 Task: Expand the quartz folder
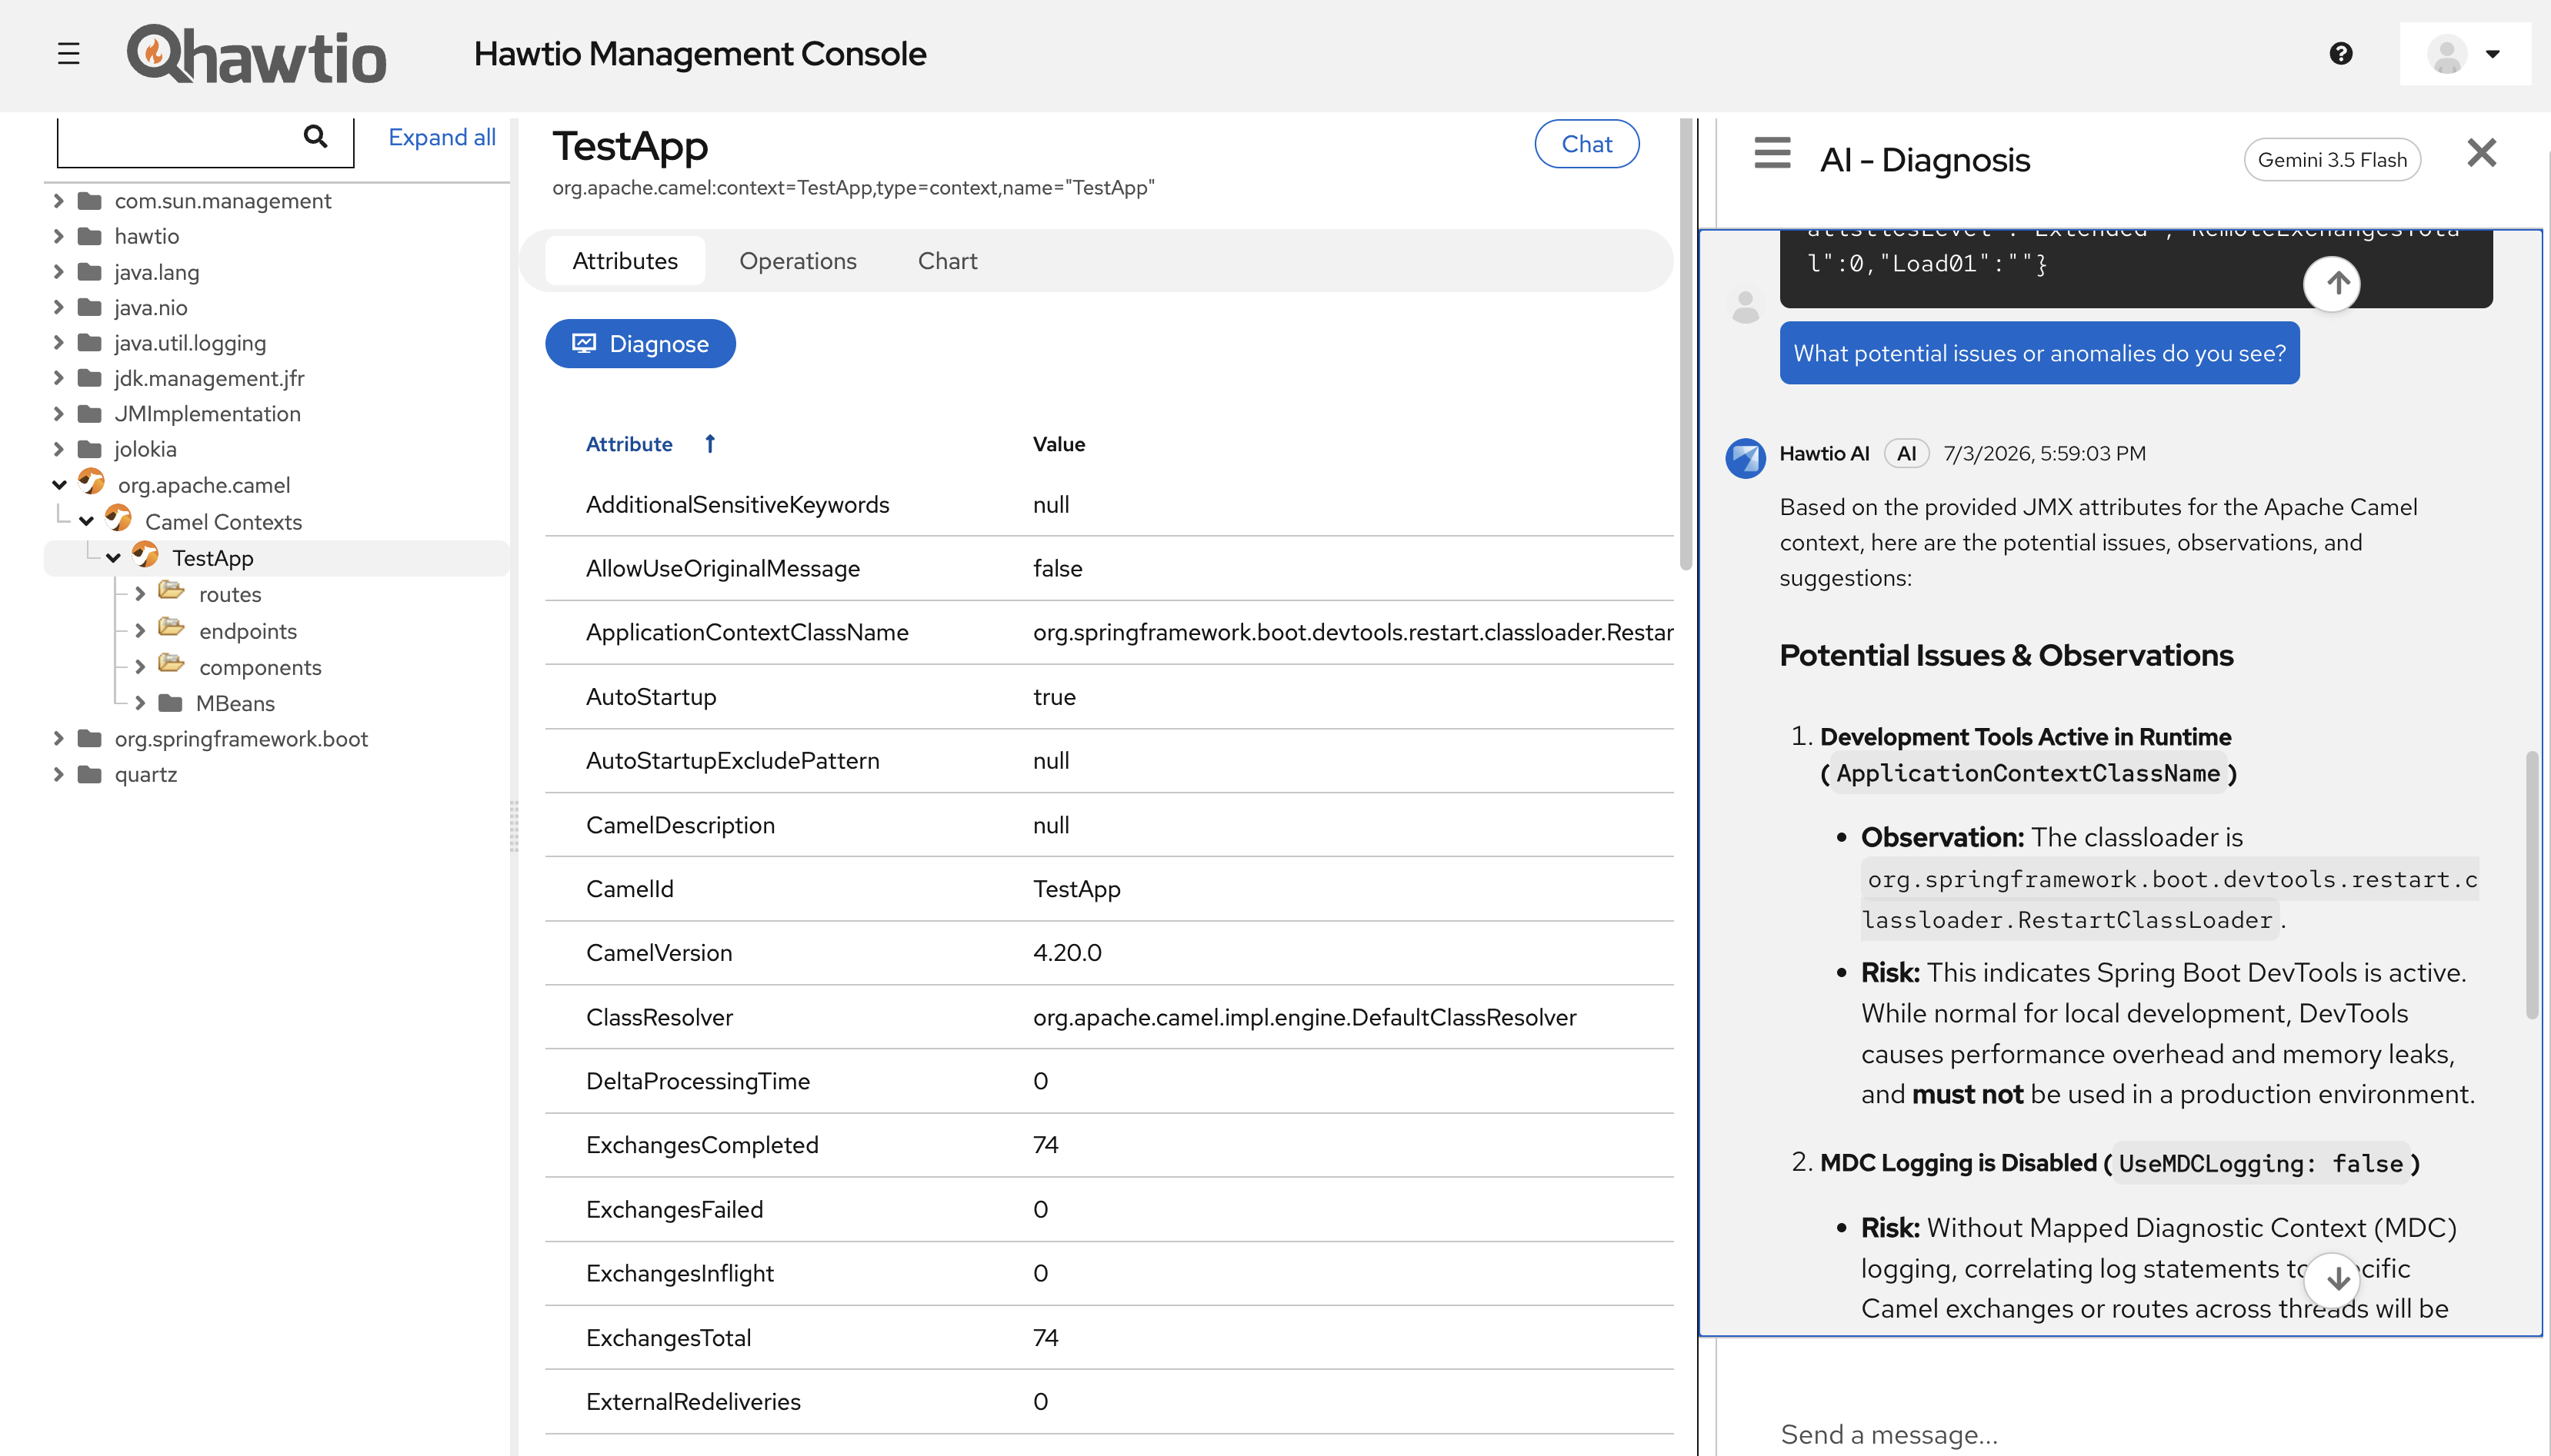tap(58, 774)
